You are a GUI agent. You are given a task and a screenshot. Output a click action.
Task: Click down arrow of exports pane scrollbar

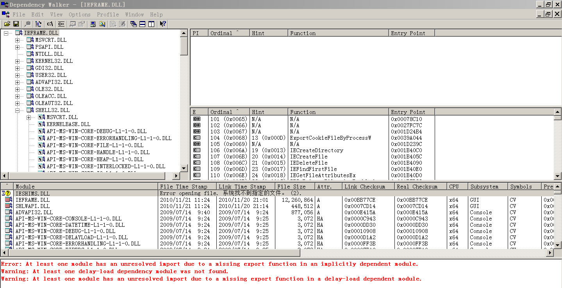pos(558,176)
